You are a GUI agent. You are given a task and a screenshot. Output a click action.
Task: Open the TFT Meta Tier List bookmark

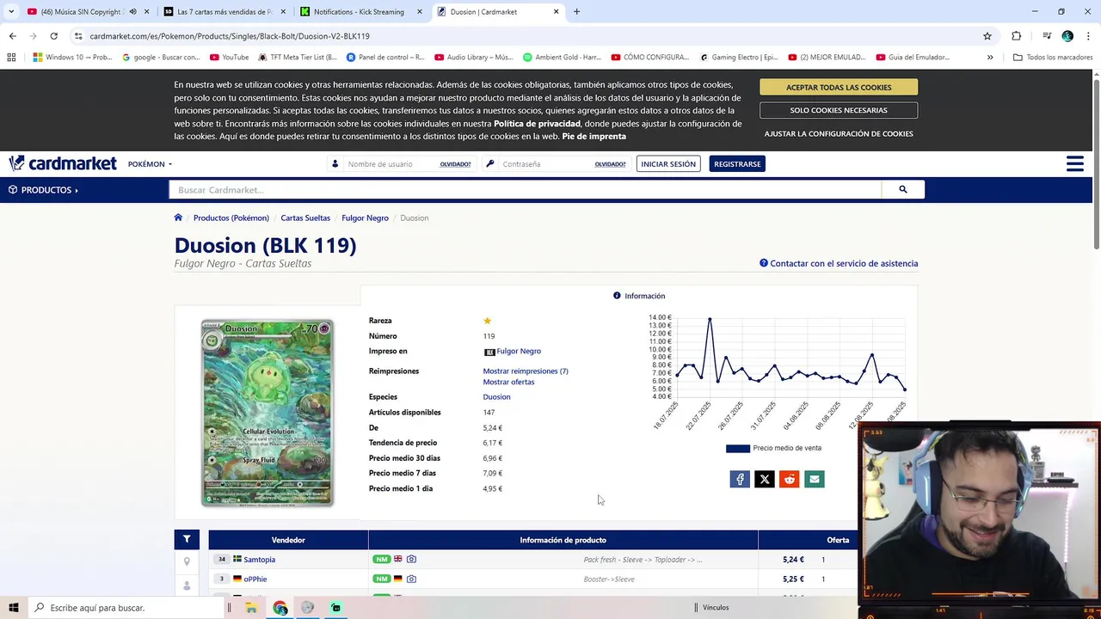pyautogui.click(x=297, y=58)
